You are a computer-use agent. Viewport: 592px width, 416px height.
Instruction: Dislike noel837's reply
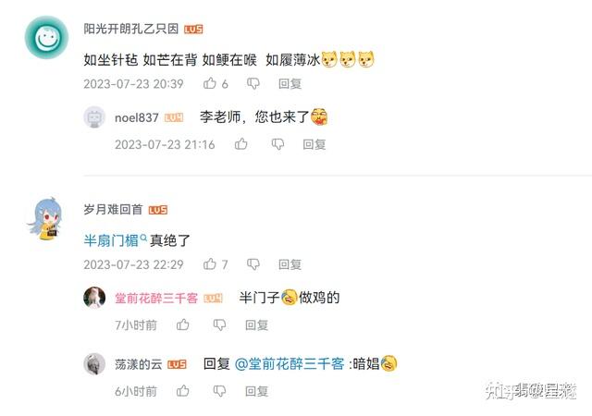pyautogui.click(x=277, y=144)
